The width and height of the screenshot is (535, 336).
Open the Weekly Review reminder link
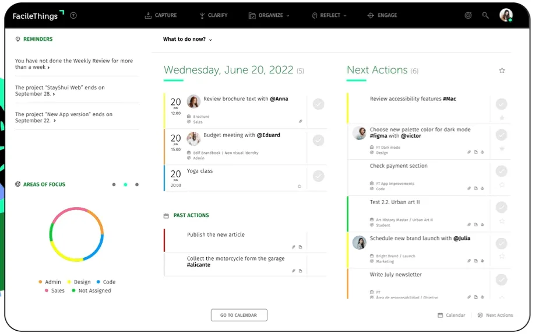coord(74,64)
